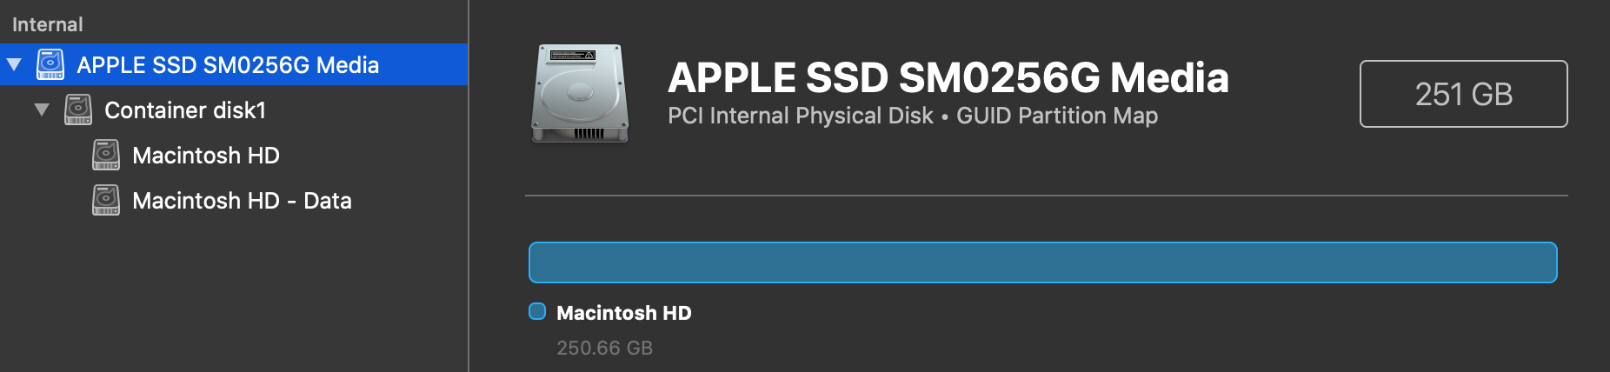1610x372 pixels.
Task: Collapse the APPLE SSD SM0256G Media disclosure triangle
Action: 14,65
